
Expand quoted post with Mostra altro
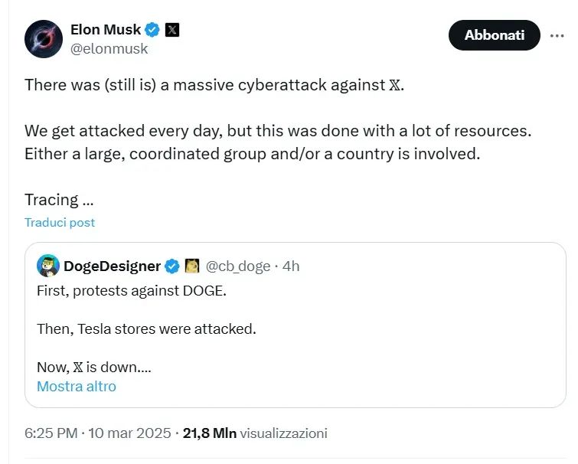pos(77,386)
